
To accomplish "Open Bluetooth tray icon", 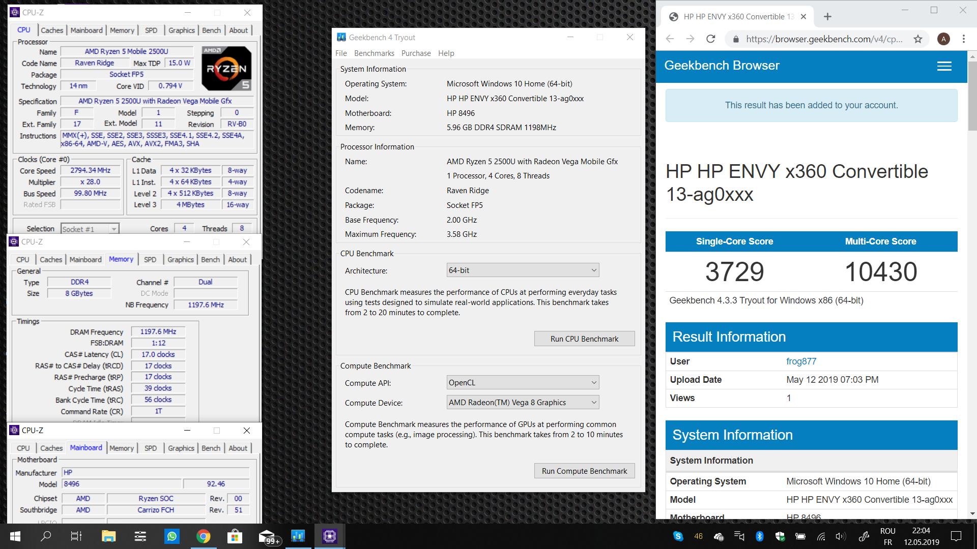I will tap(759, 536).
